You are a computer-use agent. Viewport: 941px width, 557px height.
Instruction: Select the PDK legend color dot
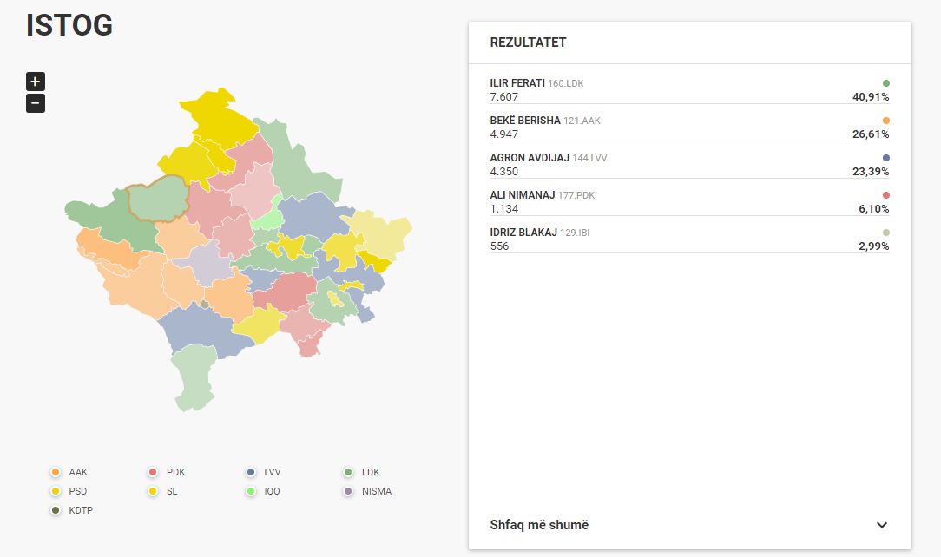(153, 472)
